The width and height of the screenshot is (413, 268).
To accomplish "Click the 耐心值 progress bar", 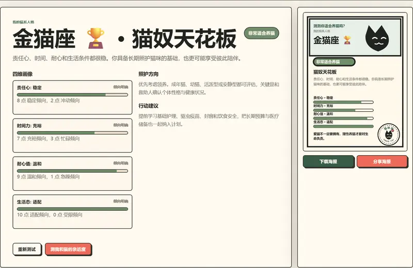I will point(72,171).
